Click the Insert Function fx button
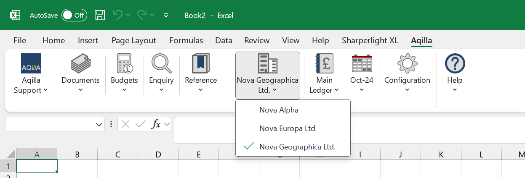Screen dimensions: 525x178 (x=156, y=124)
